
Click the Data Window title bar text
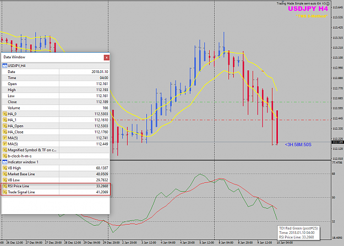click(x=14, y=57)
